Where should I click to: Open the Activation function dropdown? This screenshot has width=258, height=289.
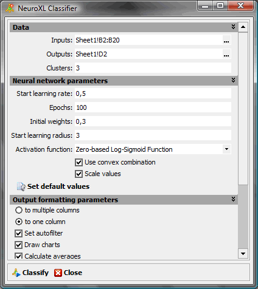(226, 149)
